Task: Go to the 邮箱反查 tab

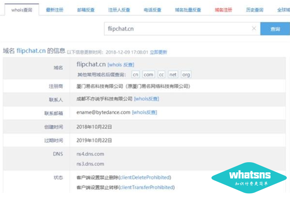Action: click(x=86, y=10)
